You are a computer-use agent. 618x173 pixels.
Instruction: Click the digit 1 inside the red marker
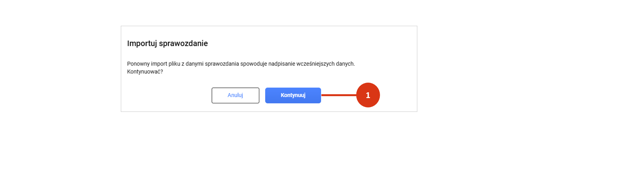pos(368,95)
